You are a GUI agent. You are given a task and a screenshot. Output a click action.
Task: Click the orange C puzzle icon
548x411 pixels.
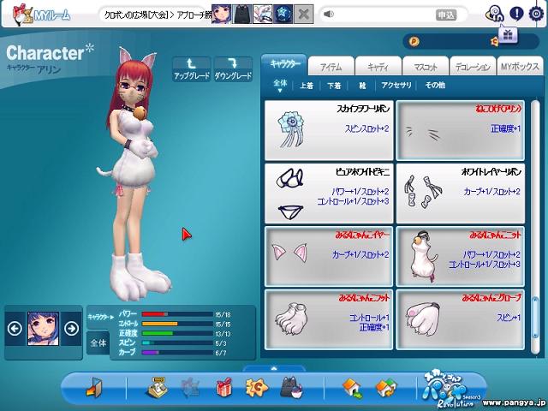pyautogui.click(x=257, y=387)
